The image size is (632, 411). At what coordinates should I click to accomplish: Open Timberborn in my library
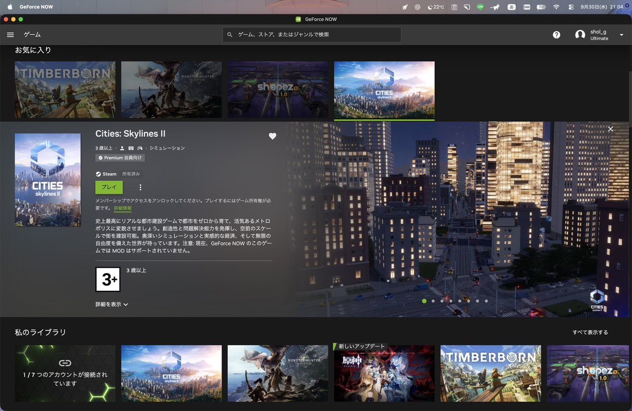pos(491,373)
